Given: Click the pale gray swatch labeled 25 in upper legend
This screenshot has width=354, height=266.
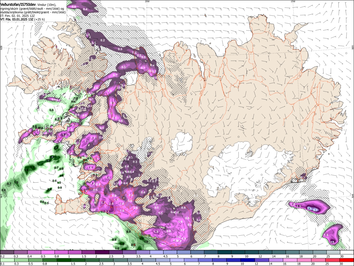Looking at the screenshot, I should point(333,252).
